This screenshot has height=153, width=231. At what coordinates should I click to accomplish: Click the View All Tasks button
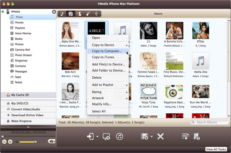[216, 149]
